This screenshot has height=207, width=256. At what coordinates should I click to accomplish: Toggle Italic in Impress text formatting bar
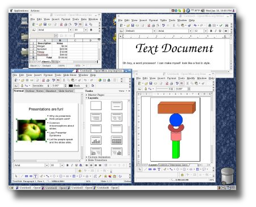click(72, 165)
